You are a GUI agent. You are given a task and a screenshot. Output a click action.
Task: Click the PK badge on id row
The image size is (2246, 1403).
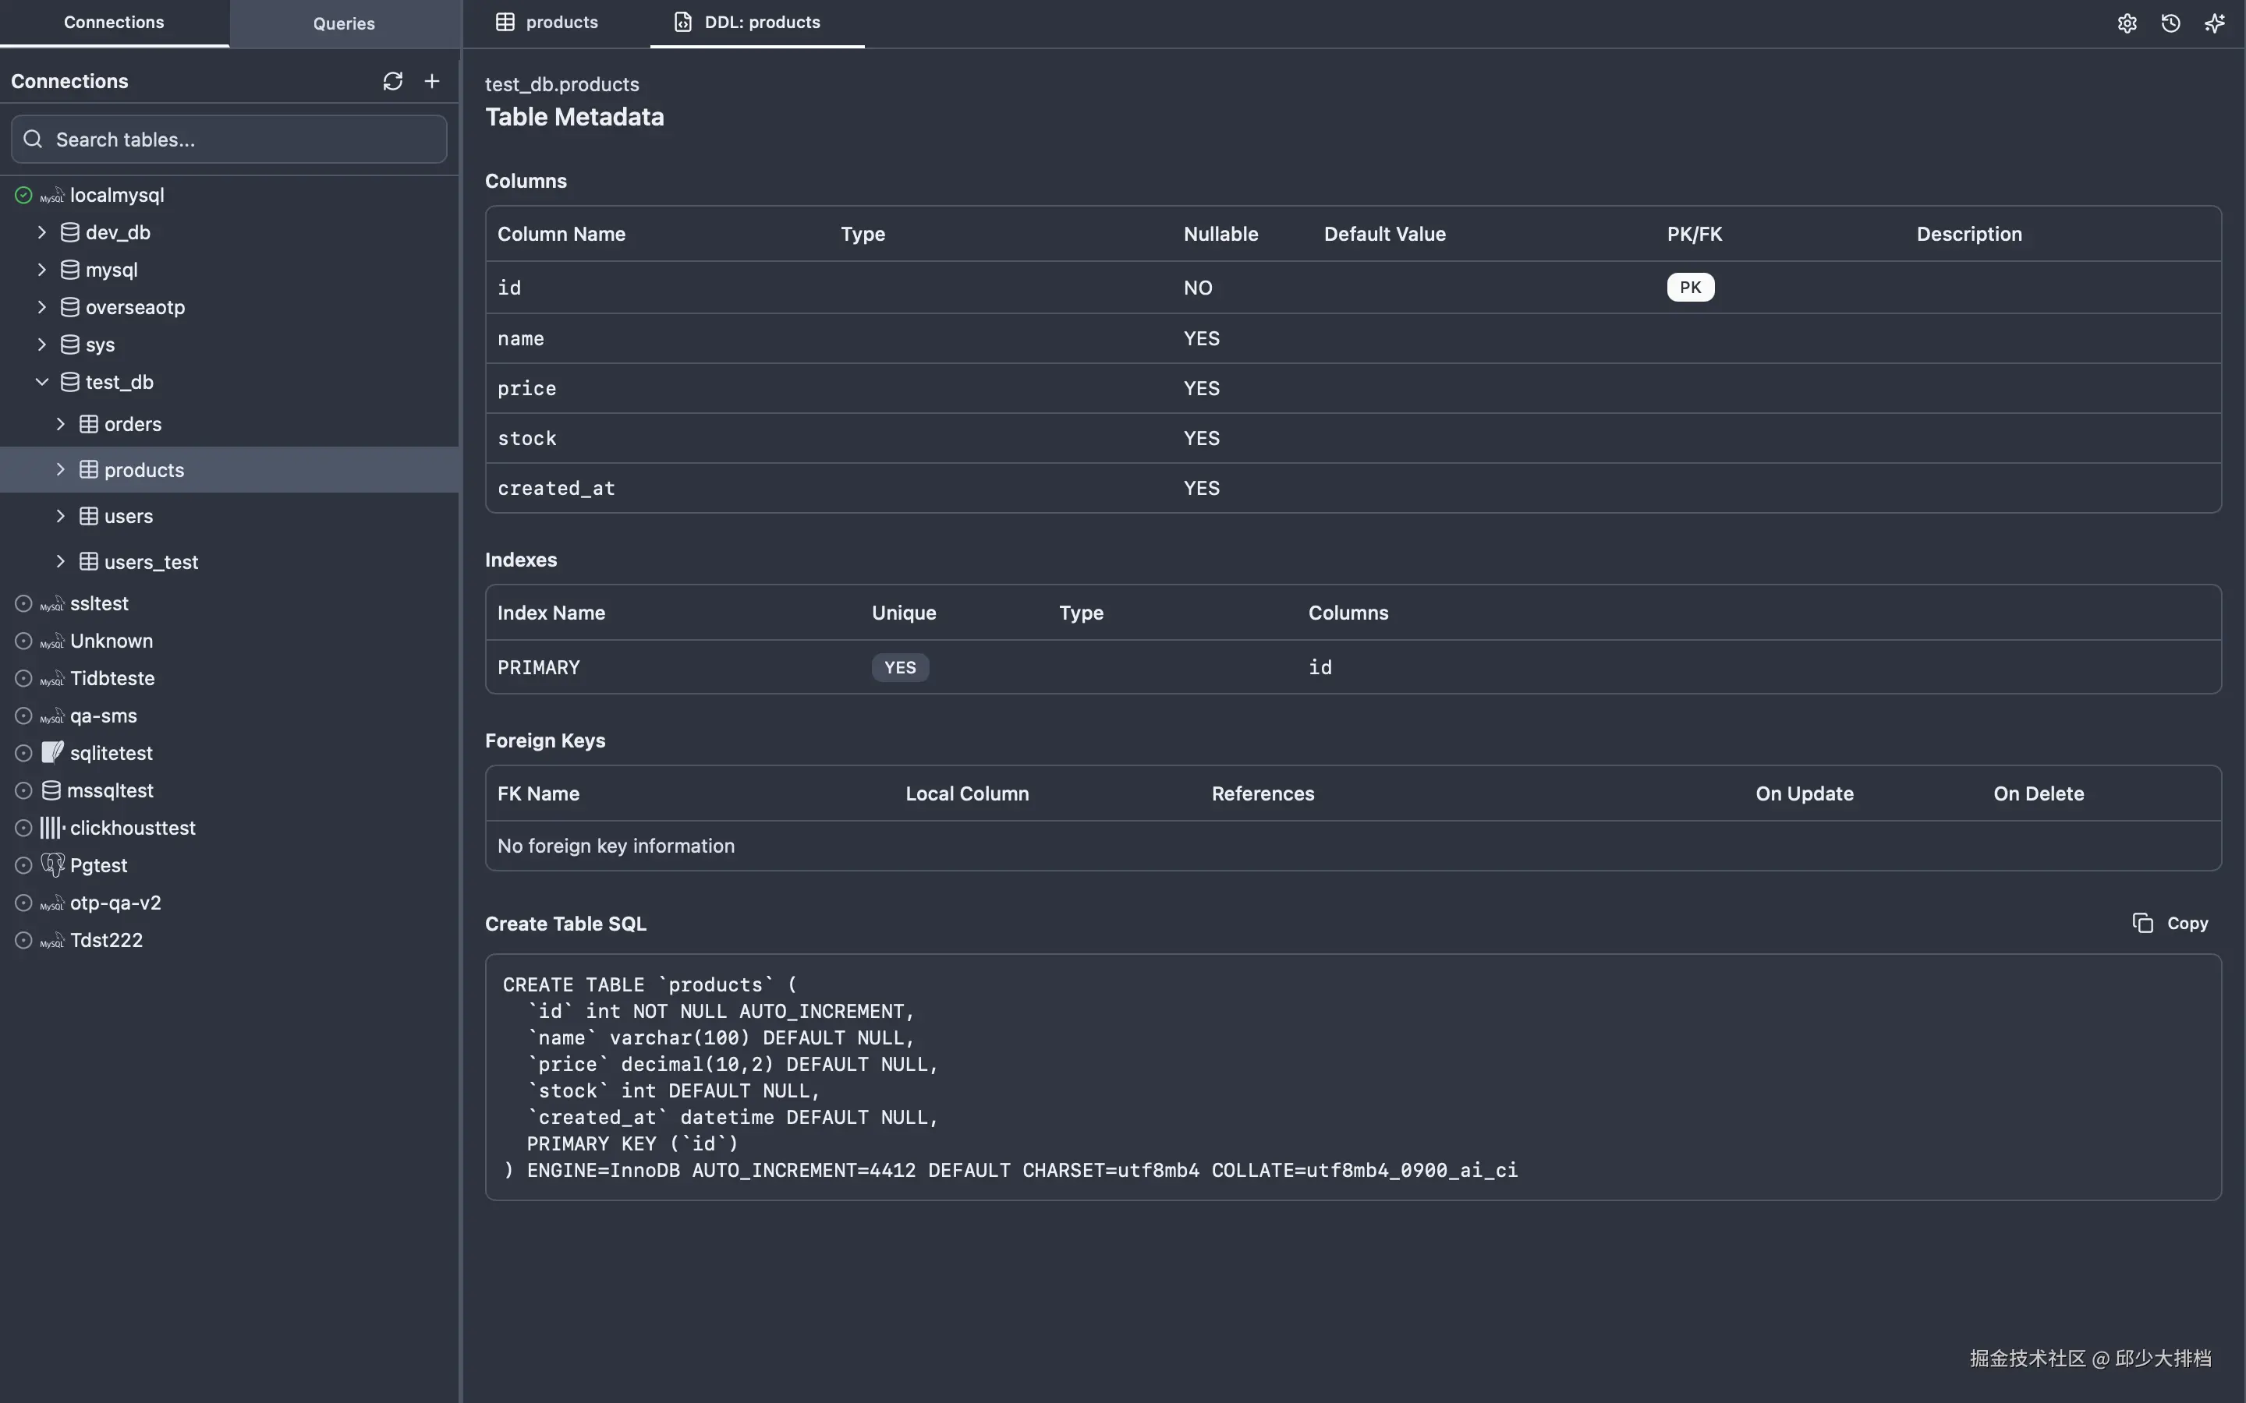pyautogui.click(x=1690, y=288)
